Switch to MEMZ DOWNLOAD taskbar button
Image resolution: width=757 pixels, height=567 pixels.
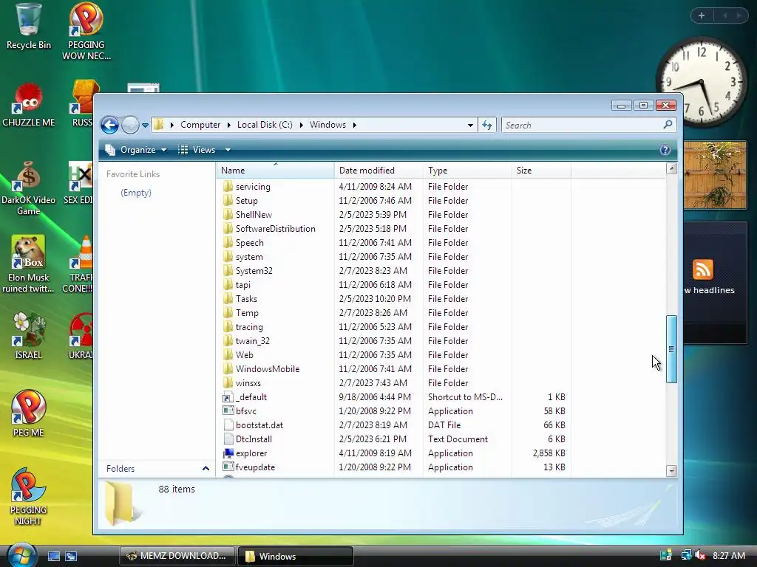[x=177, y=556]
